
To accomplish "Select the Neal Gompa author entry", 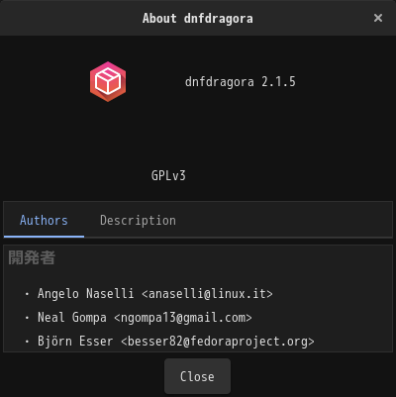I will coord(145,318).
